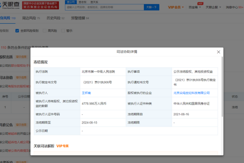Click the dialog vertical scrollbar
Viewport: 244px width, 163px height.
[x=222, y=87]
